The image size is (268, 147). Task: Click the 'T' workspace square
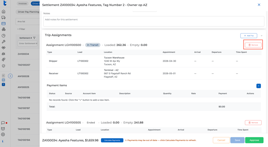tap(4, 84)
